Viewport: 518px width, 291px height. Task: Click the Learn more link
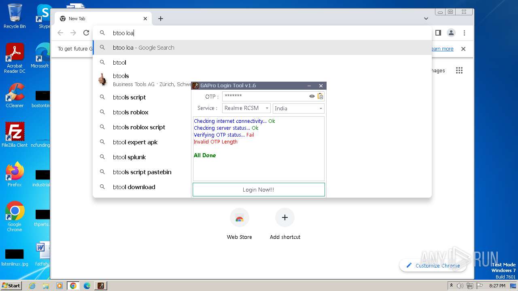coord(442,49)
